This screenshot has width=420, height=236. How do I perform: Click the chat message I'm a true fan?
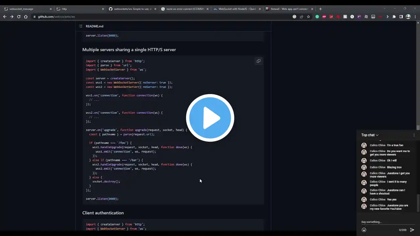pyautogui.click(x=395, y=145)
